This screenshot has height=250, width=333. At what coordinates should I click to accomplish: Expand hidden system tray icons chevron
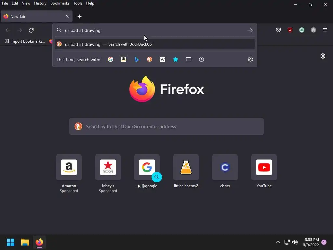278,242
